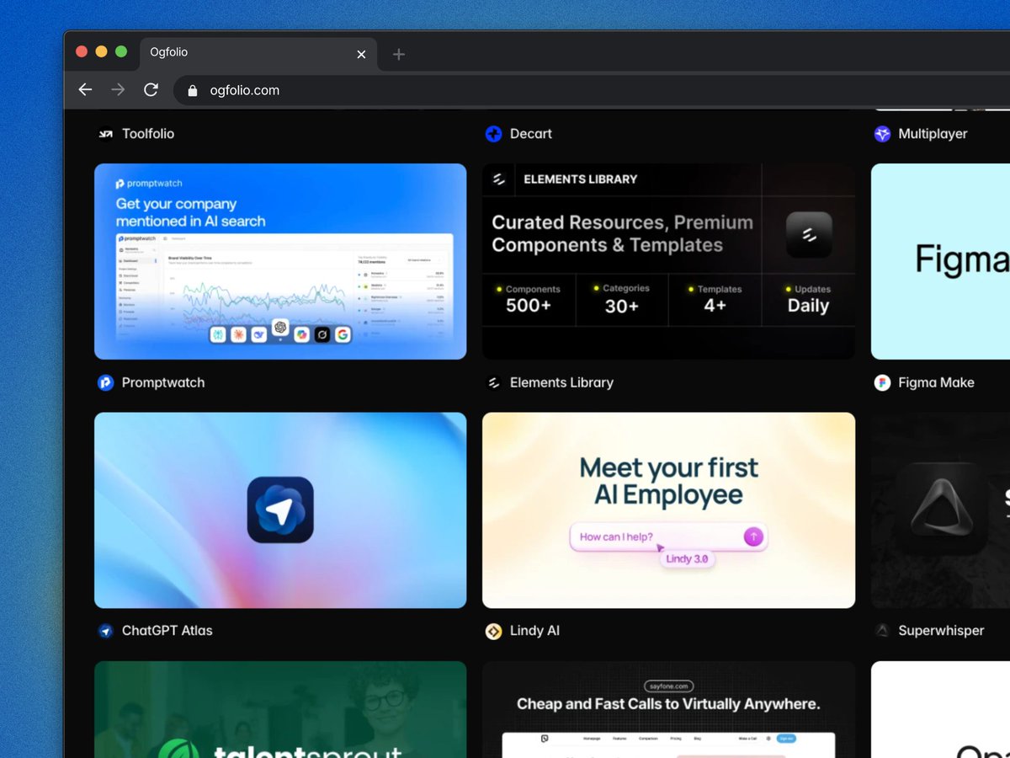The image size is (1010, 758).
Task: Click the Multiplayer logo icon
Action: click(882, 134)
